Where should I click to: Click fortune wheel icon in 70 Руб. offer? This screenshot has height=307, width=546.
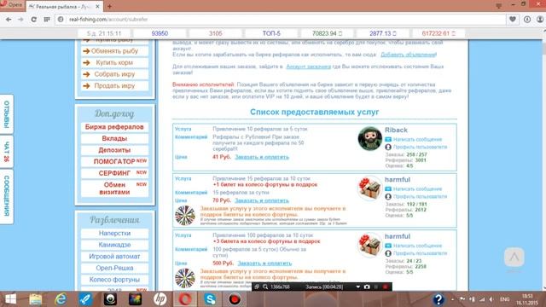pyautogui.click(x=185, y=216)
